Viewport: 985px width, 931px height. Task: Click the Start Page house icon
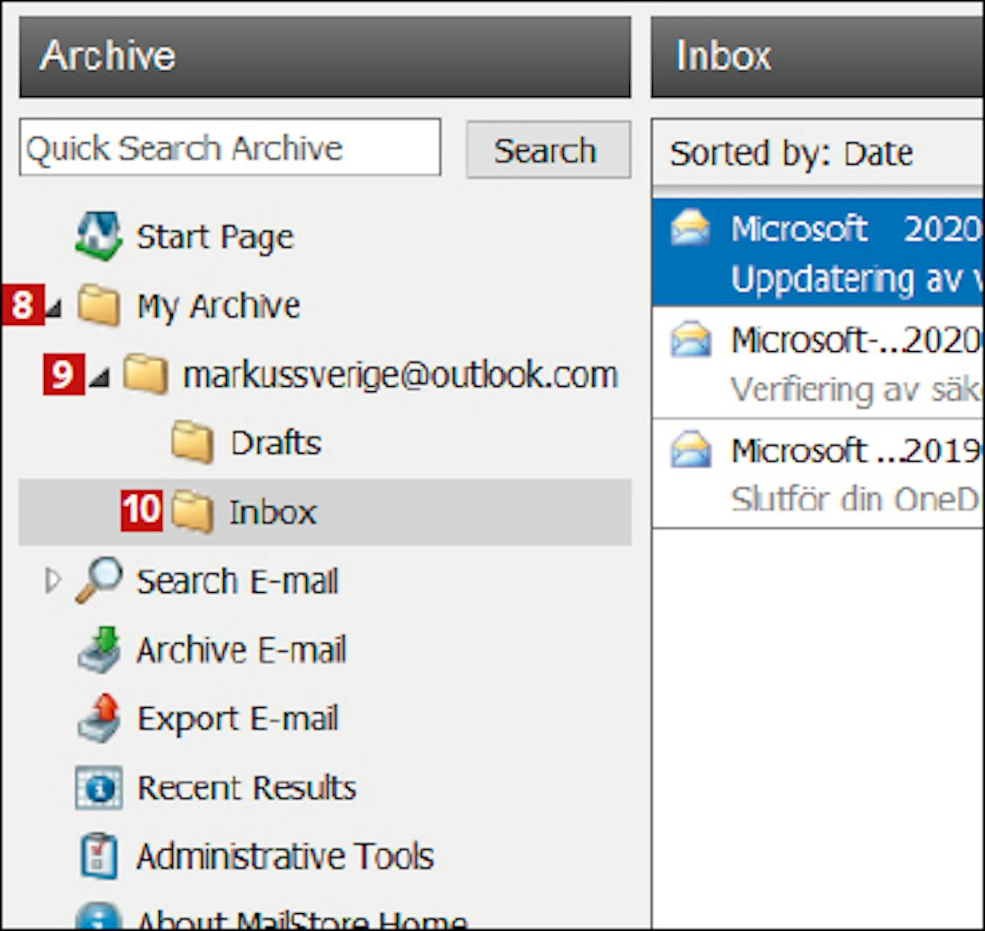pos(98,236)
